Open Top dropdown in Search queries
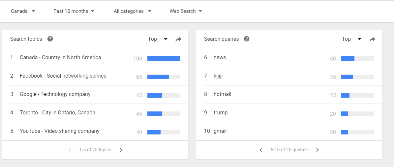Viewport: 394px width, 167px height. [x=351, y=39]
